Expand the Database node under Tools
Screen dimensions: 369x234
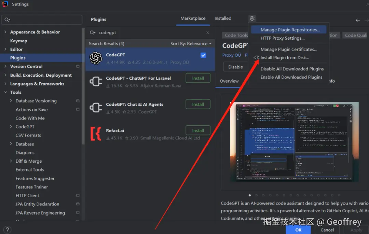point(11,144)
